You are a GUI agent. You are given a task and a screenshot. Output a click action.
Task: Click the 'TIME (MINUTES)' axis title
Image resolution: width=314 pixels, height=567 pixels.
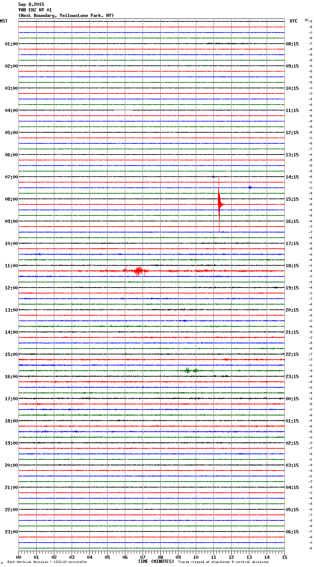[156, 561]
